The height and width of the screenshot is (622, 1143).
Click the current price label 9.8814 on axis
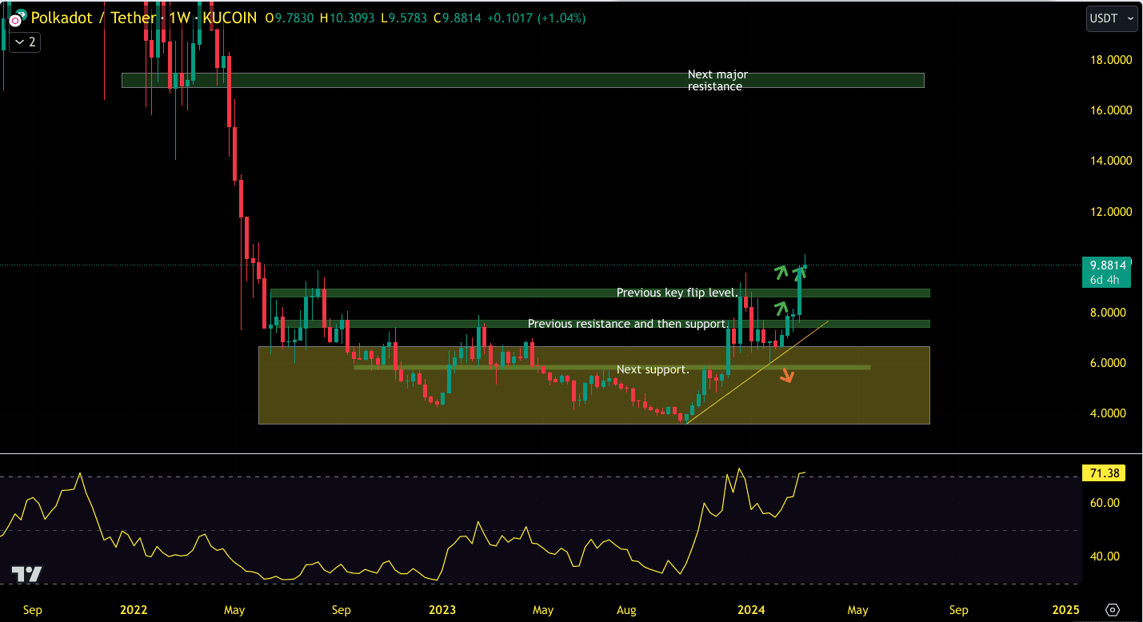pos(1108,265)
